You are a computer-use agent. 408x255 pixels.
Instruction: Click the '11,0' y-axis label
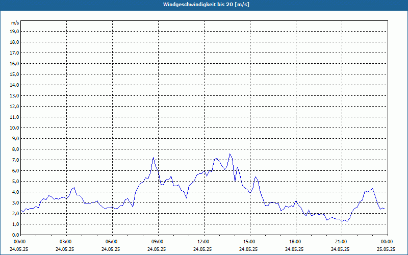[x=14, y=117]
